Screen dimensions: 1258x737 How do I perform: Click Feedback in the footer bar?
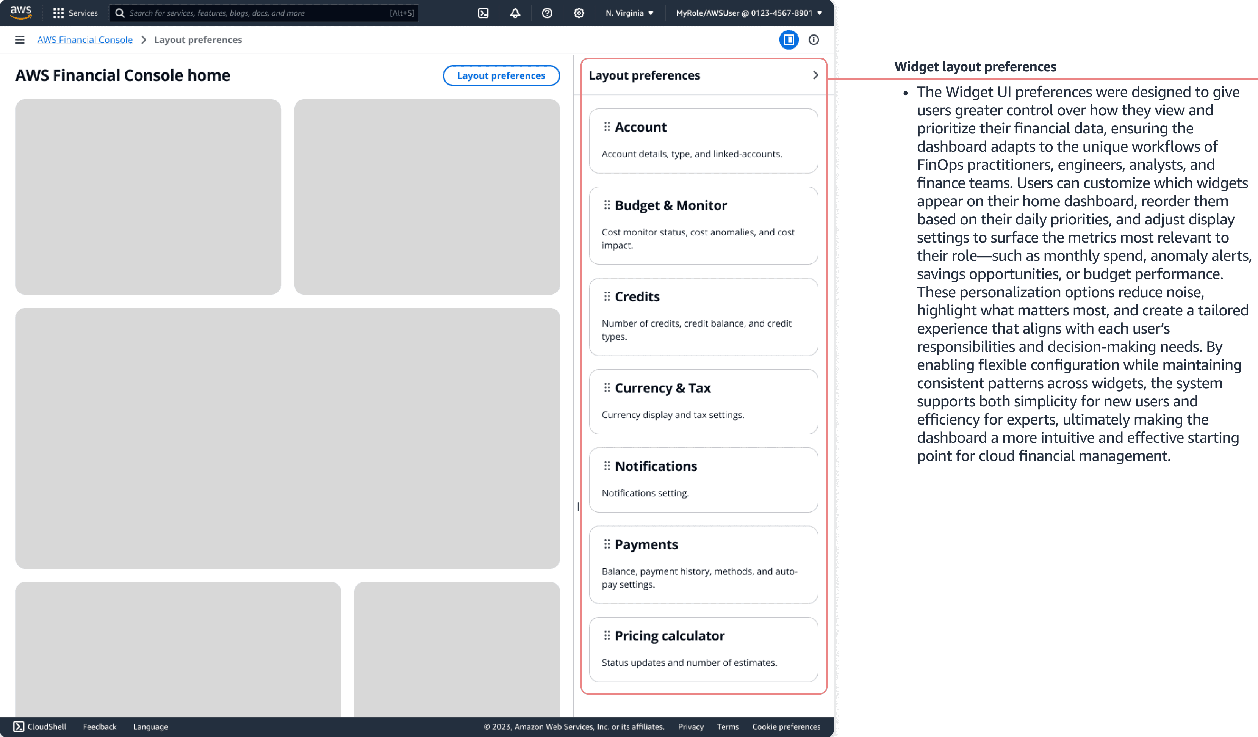99,726
